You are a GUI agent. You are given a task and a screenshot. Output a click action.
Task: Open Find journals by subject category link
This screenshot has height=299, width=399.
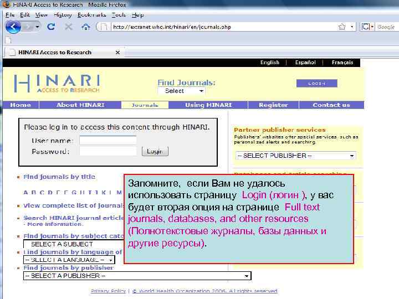point(74,236)
